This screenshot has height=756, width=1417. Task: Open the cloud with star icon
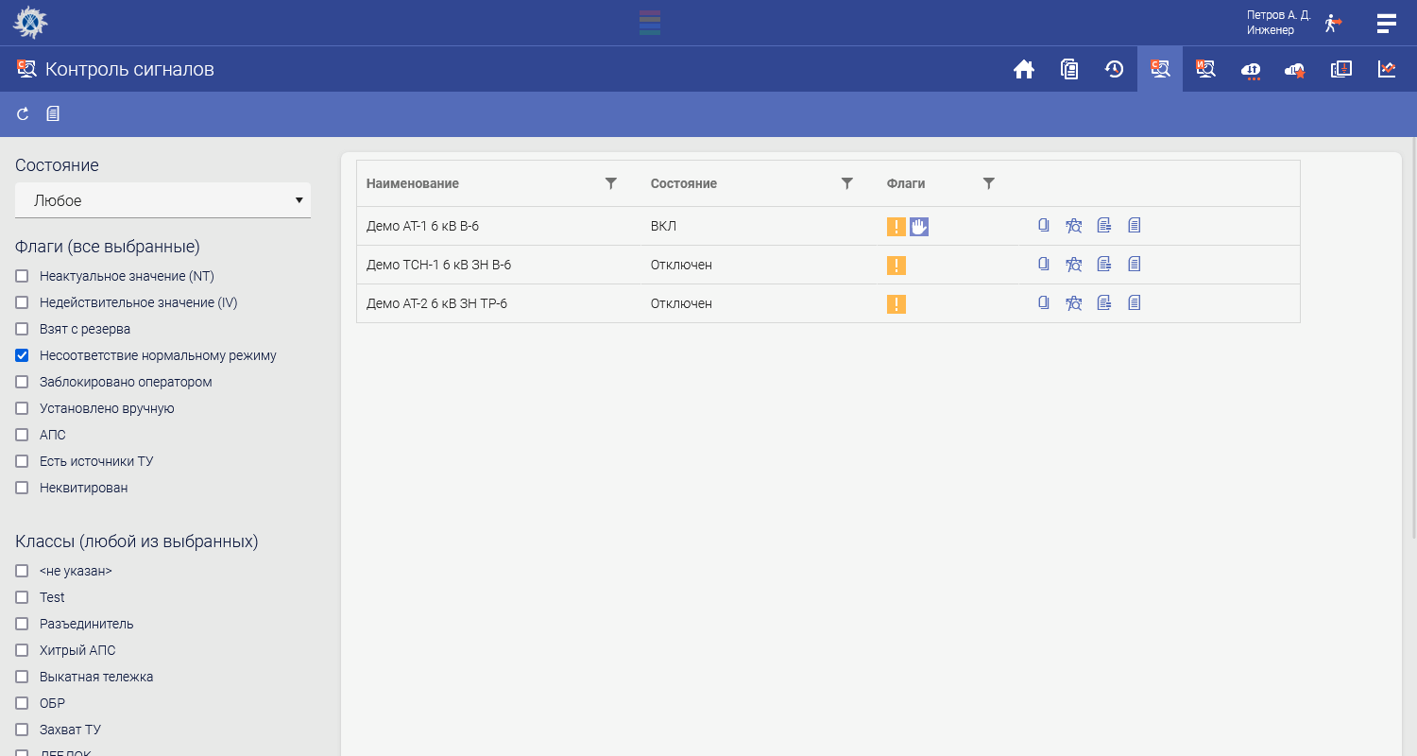point(1295,70)
